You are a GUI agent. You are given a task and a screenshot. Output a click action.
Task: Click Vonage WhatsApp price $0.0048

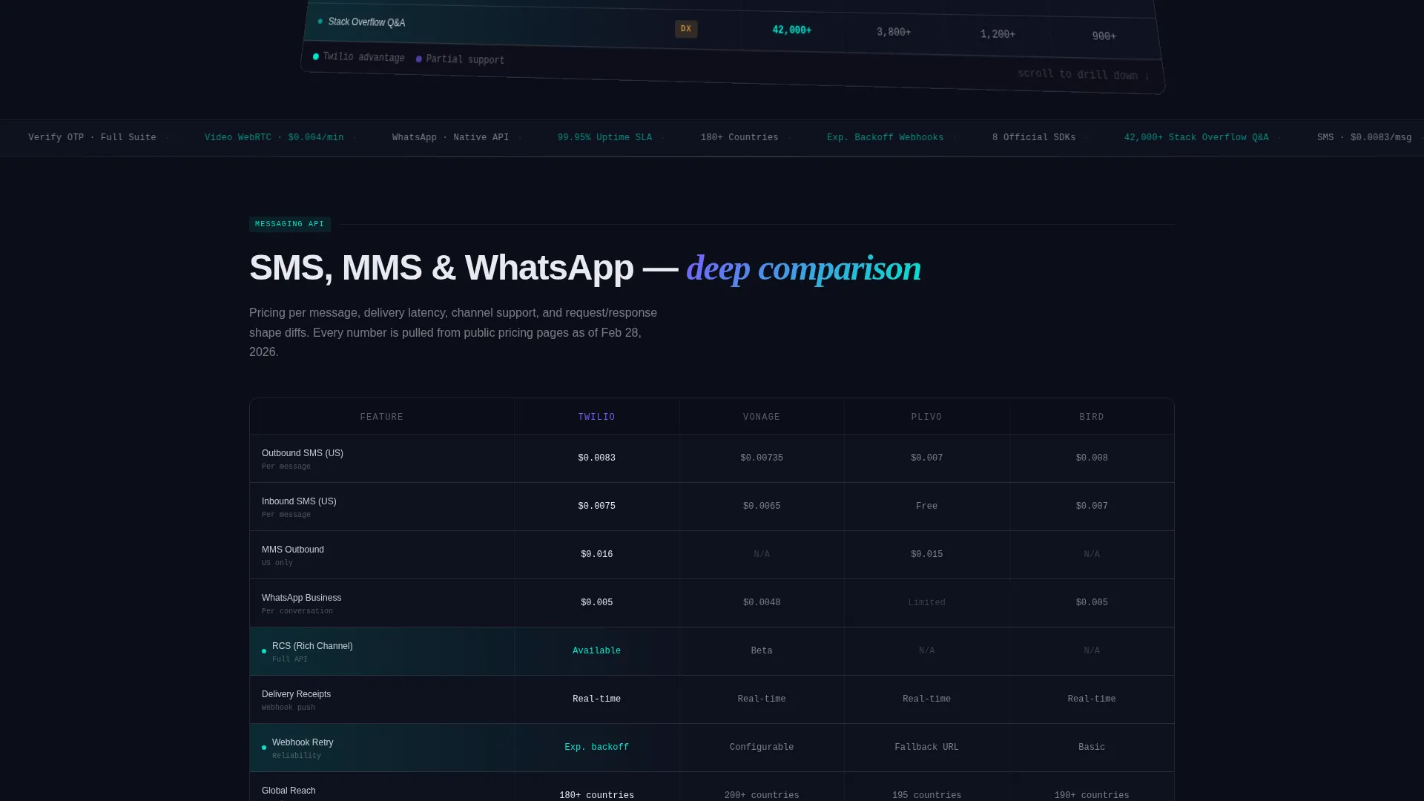coord(762,602)
